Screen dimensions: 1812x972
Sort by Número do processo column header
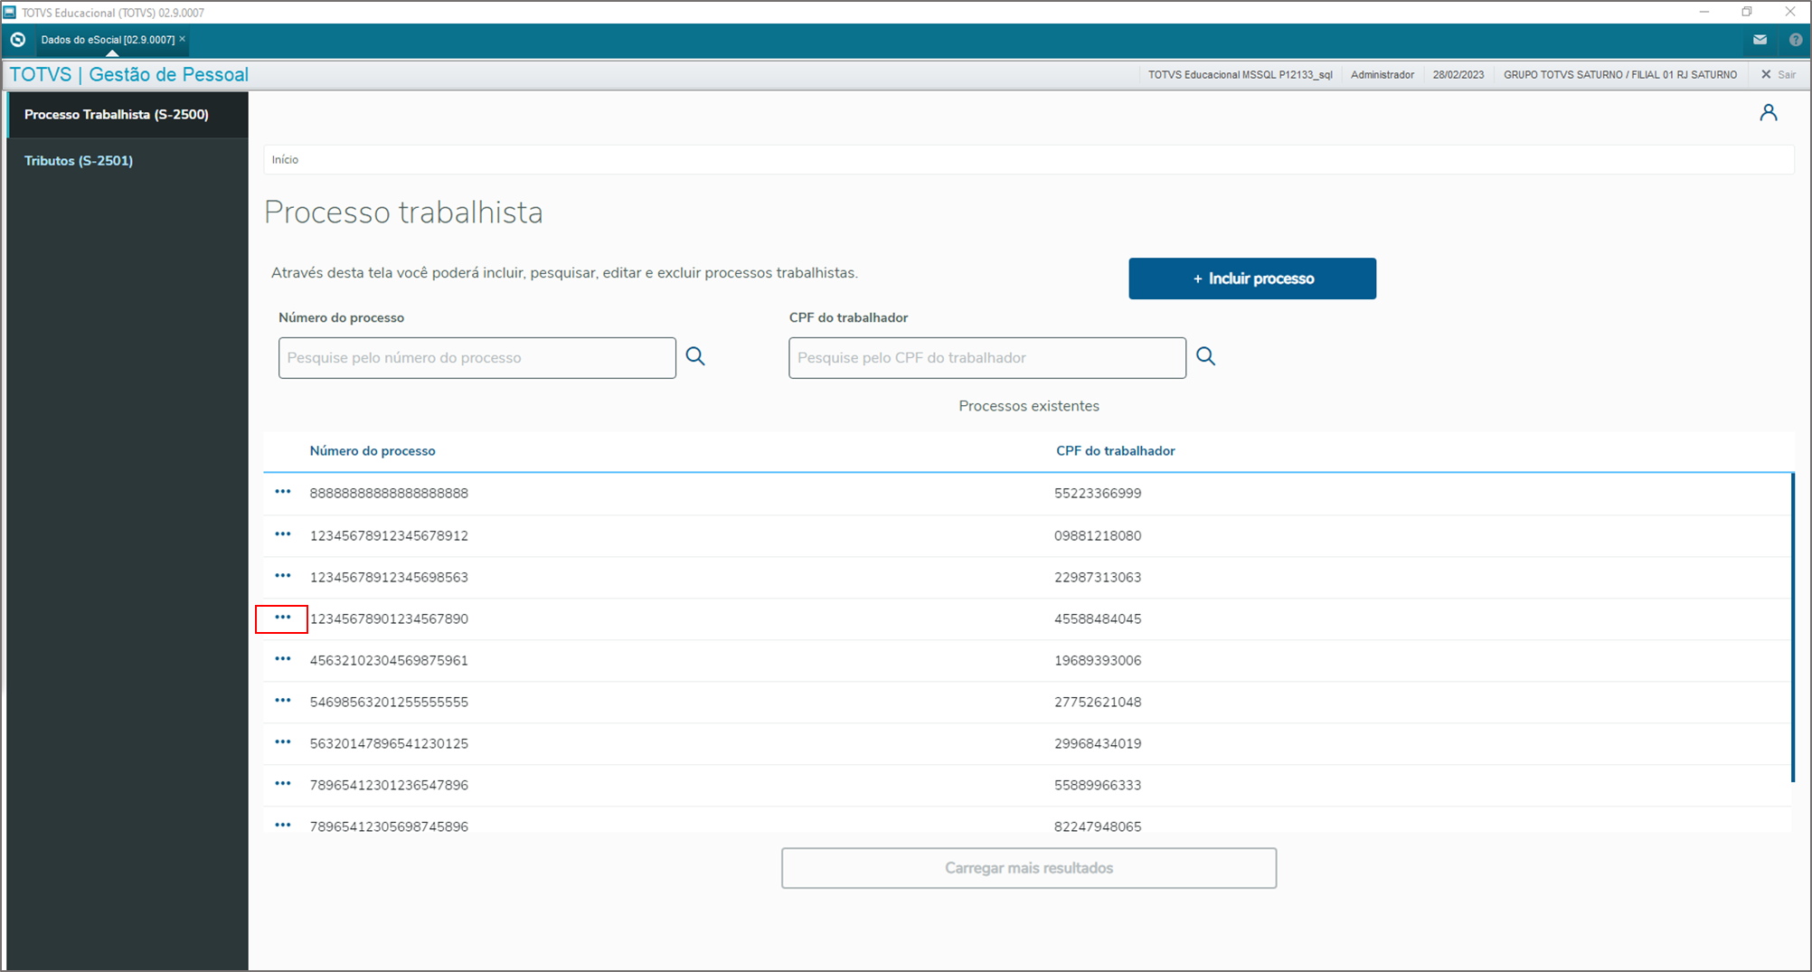(373, 451)
